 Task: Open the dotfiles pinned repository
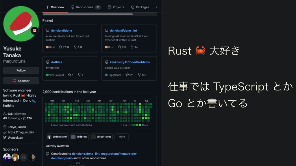(x=56, y=62)
